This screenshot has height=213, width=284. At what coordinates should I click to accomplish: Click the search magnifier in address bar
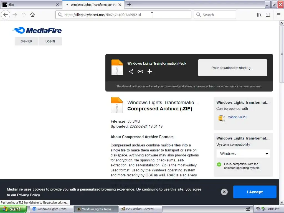(x=60, y=15)
